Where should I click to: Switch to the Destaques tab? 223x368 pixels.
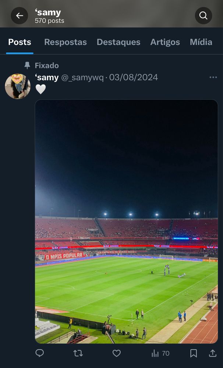118,42
